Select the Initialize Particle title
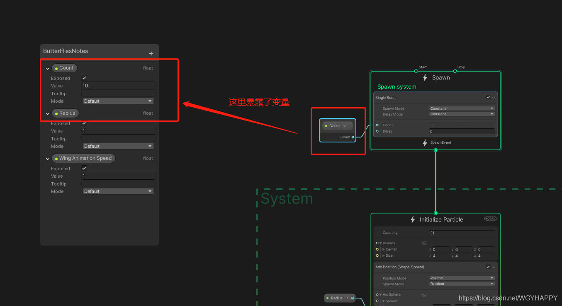 (441, 219)
